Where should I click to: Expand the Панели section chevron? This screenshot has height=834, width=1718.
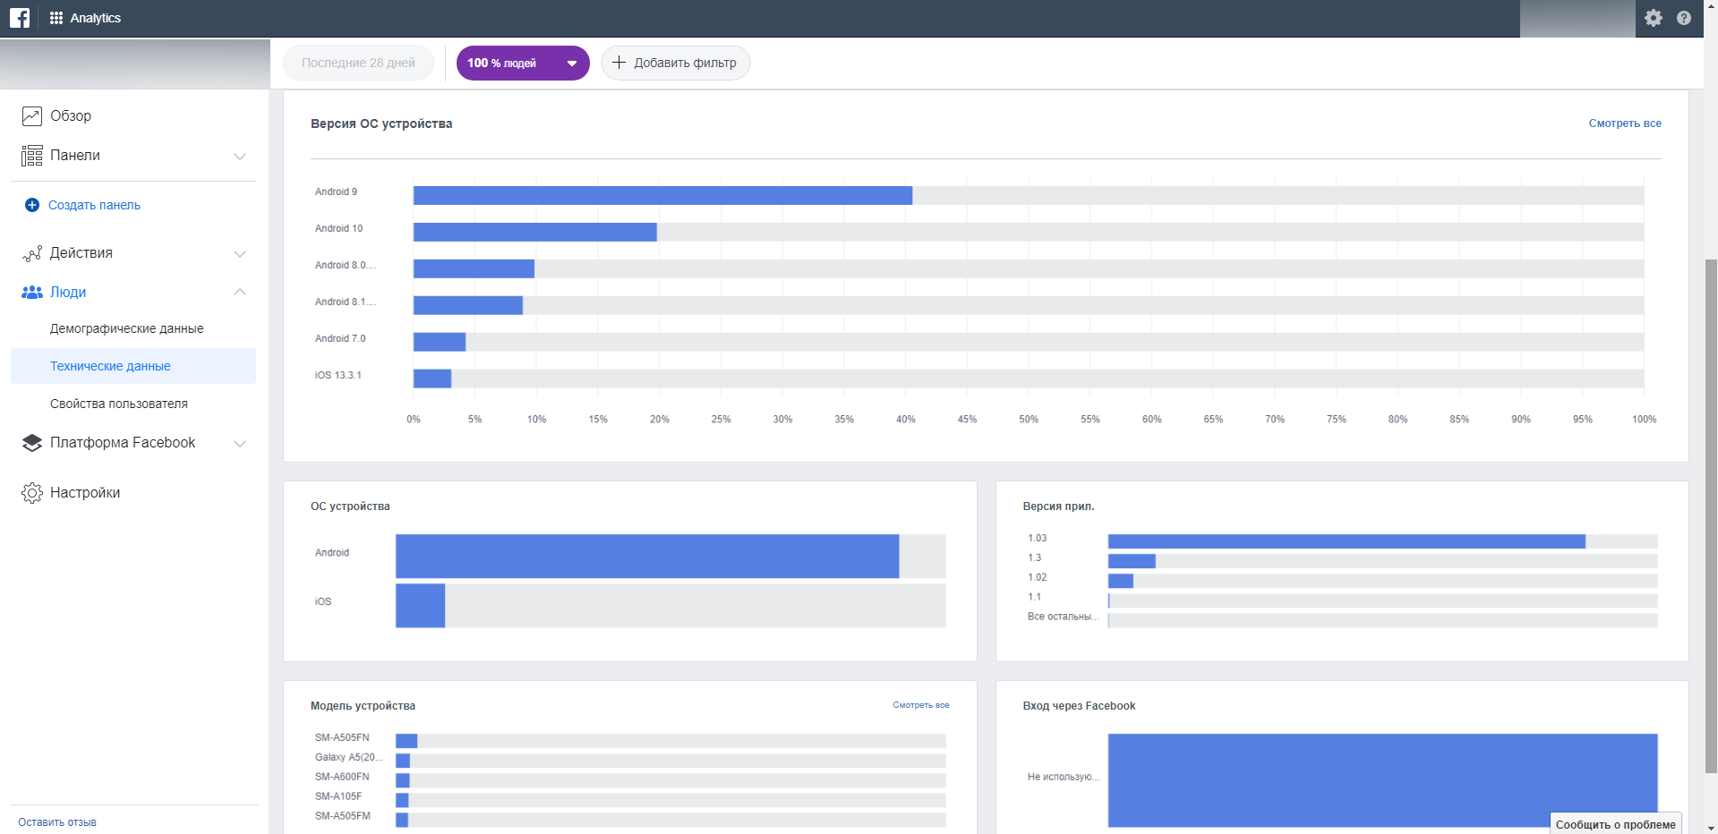pyautogui.click(x=240, y=157)
